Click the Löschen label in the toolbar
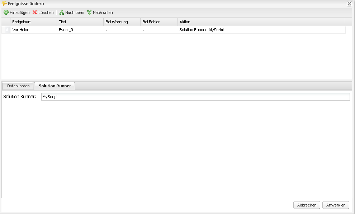Viewport: 355px width, 214px height. pyautogui.click(x=46, y=13)
